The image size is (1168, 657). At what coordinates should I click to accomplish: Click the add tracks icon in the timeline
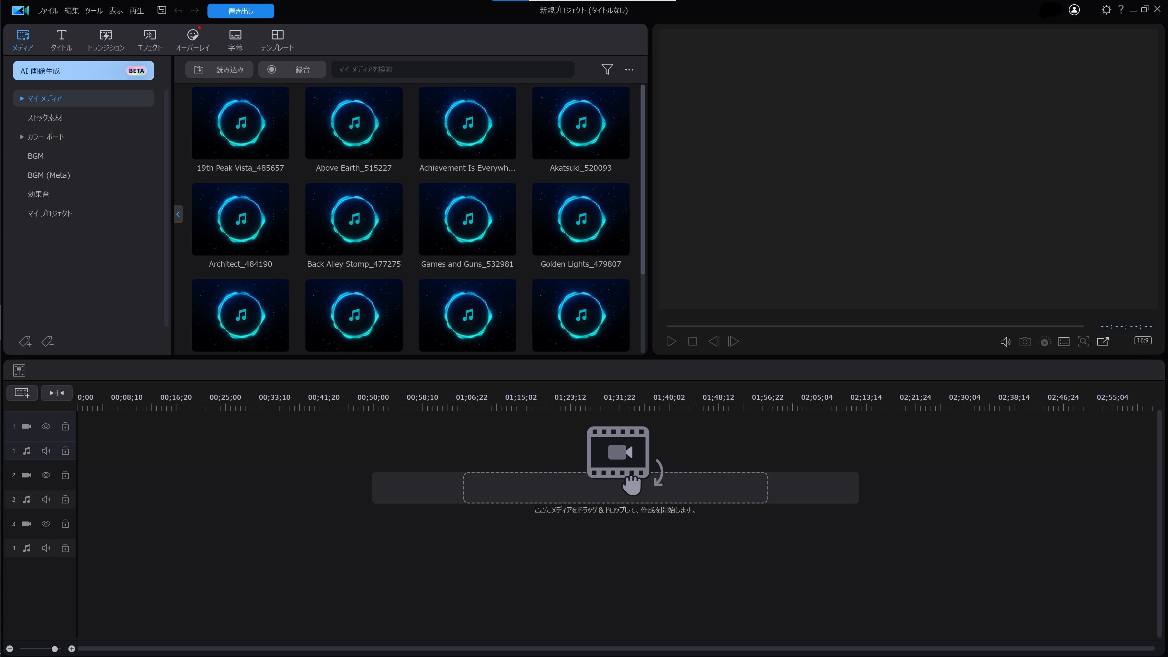[22, 393]
